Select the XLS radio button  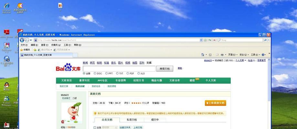point(139,74)
